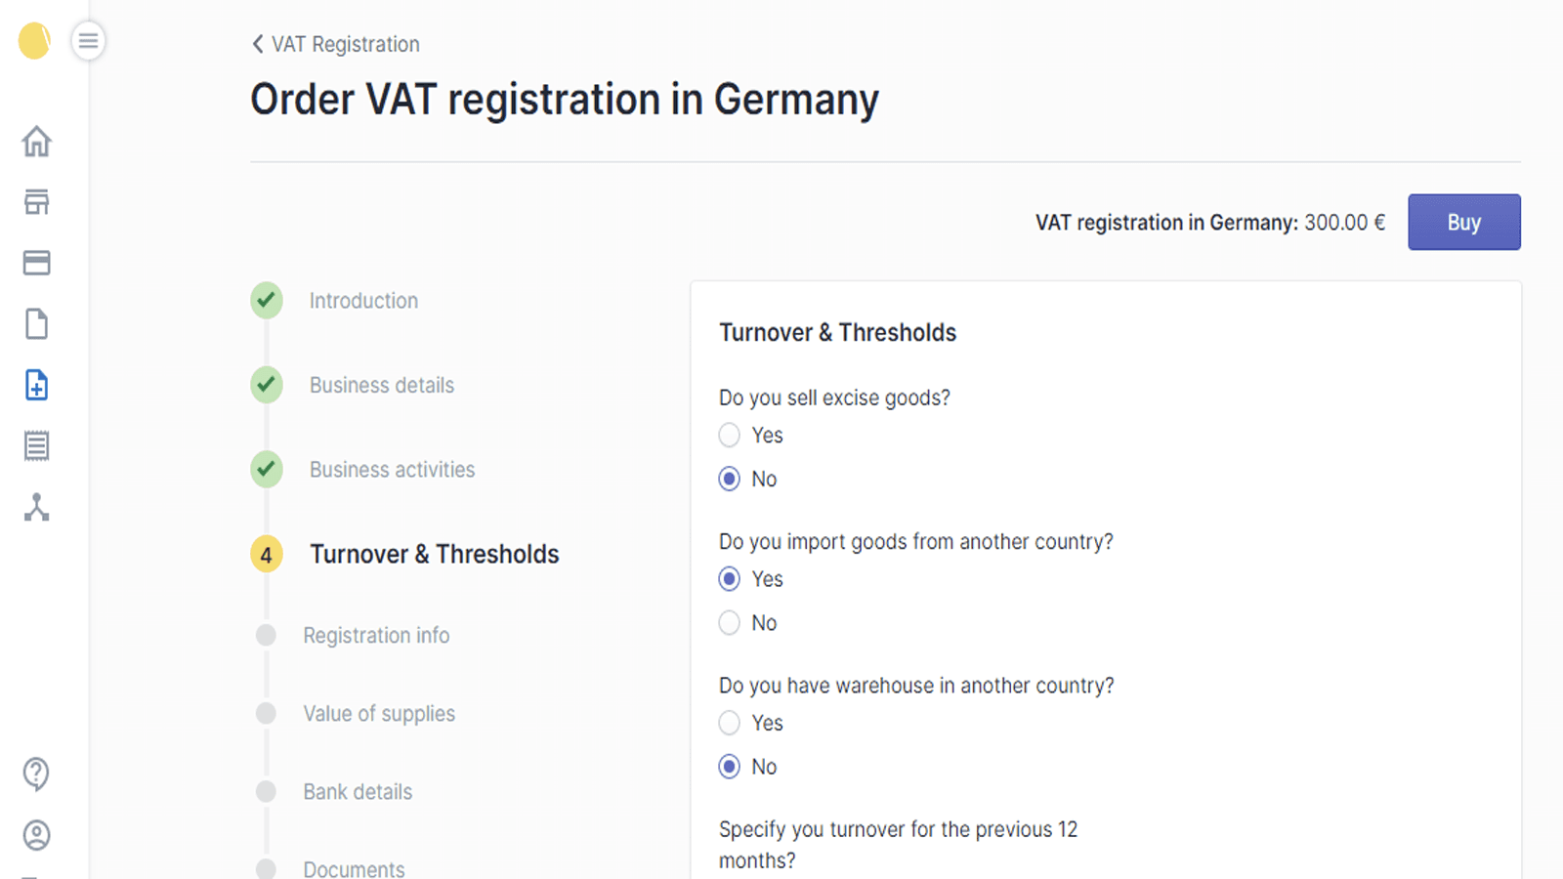Open the Business activities step
The width and height of the screenshot is (1563, 879).
coord(392,469)
